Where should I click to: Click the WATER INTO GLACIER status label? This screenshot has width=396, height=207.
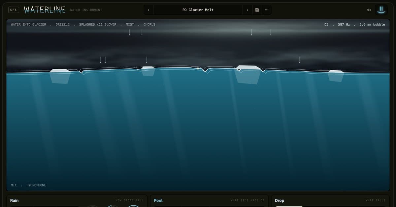pyautogui.click(x=28, y=24)
